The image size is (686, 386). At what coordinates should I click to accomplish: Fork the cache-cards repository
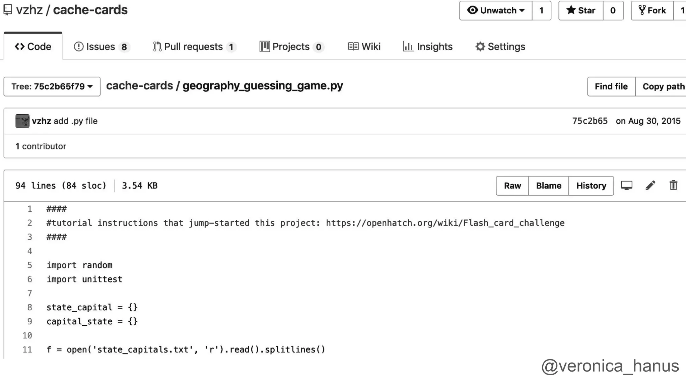pos(652,11)
